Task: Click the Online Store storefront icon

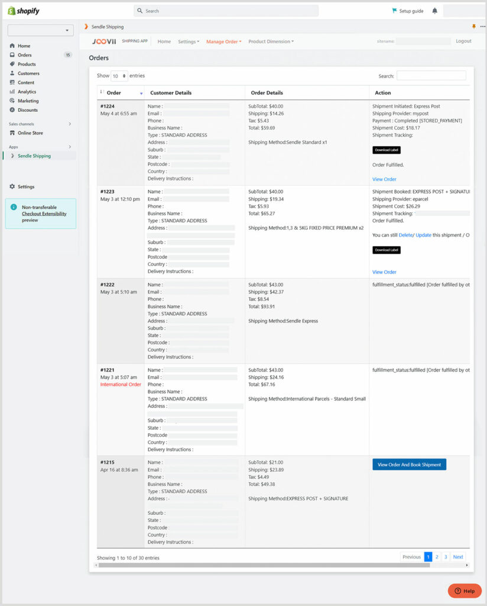Action: point(12,133)
